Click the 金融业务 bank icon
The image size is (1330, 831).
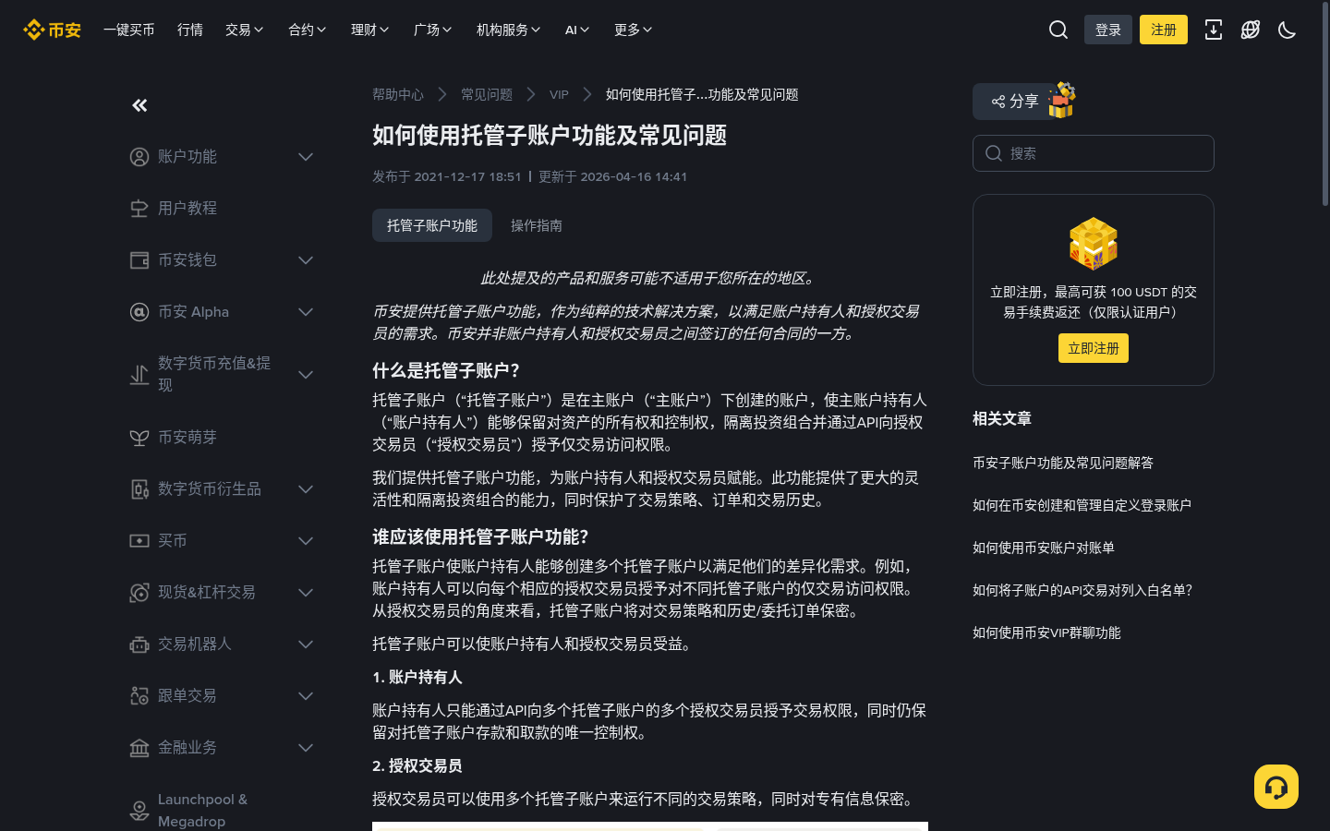coord(139,748)
